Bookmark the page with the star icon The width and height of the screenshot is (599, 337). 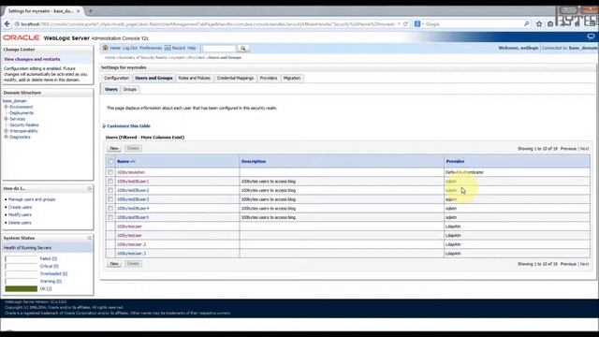539,23
